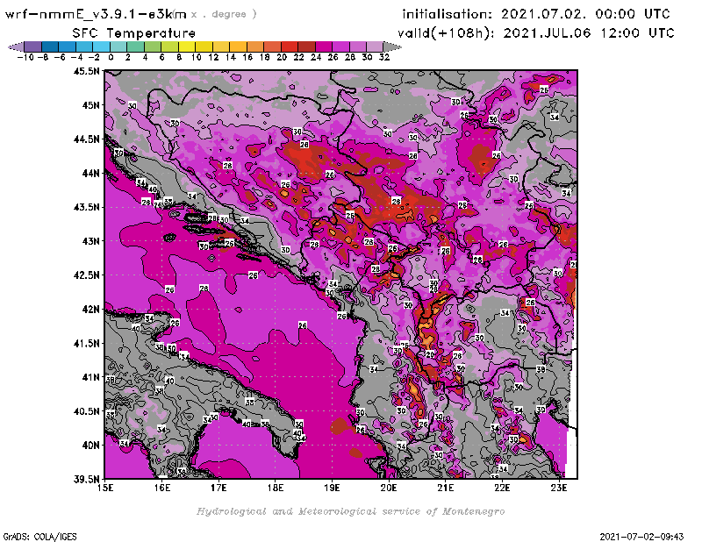Click the "-10" value on the color scale

pos(25,57)
